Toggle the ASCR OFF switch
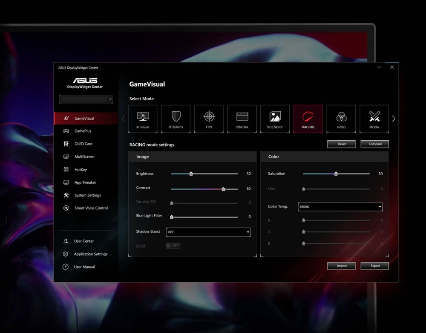Viewport: 426px width, 333px height. pos(173,246)
